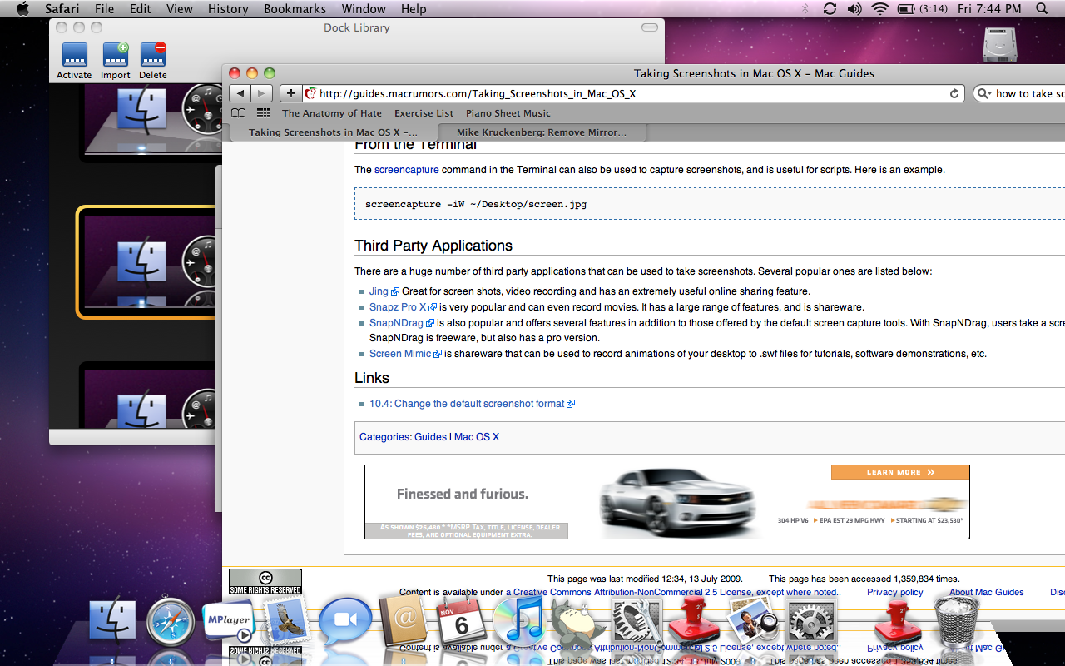
Task: Open Safari compass icon in the Dock
Action: pyautogui.click(x=171, y=623)
